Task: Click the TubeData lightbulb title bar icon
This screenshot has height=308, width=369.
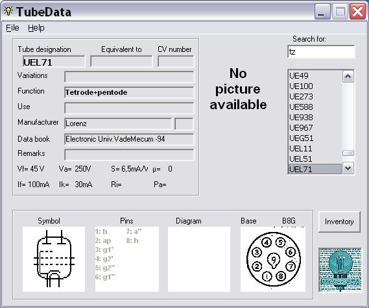Action: click(8, 11)
